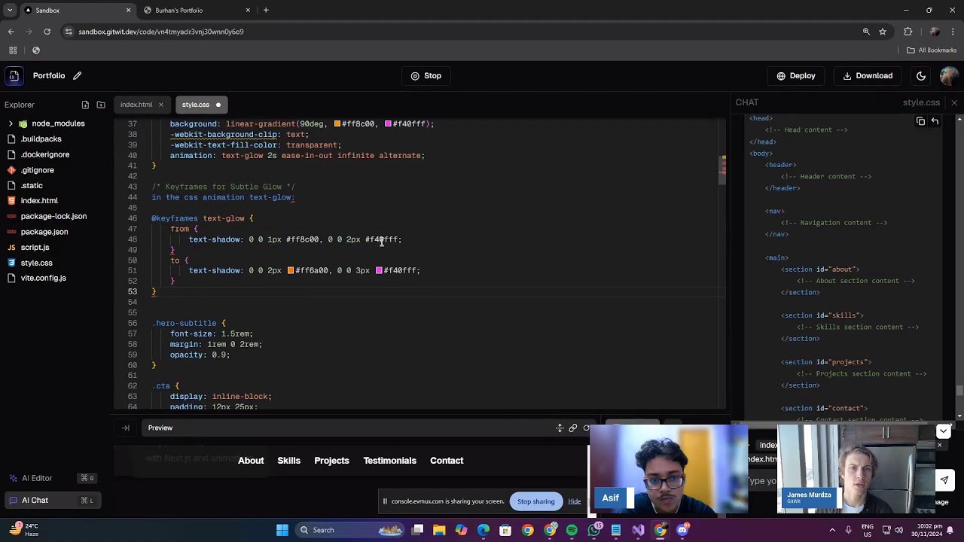Expand the node_modules folder
Viewport: 964px width, 542px height.
pyautogui.click(x=11, y=123)
